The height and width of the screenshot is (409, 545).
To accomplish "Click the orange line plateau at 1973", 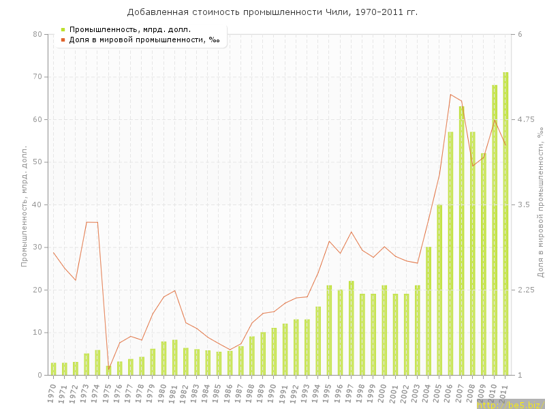I will [x=92, y=222].
